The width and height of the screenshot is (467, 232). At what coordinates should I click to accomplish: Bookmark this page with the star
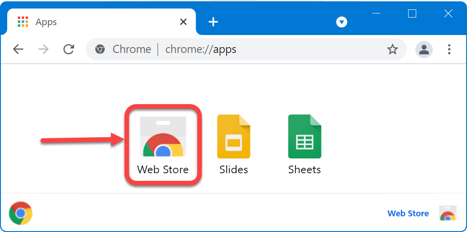(x=392, y=49)
